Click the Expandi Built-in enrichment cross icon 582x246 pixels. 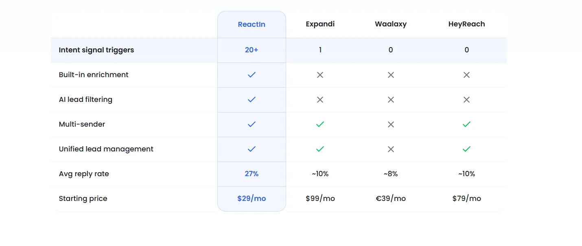(x=320, y=75)
